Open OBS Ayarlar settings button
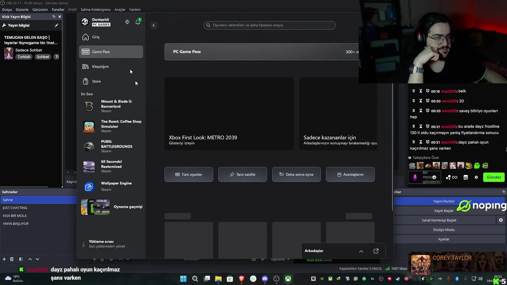Image resolution: width=507 pixels, height=285 pixels. [444, 239]
